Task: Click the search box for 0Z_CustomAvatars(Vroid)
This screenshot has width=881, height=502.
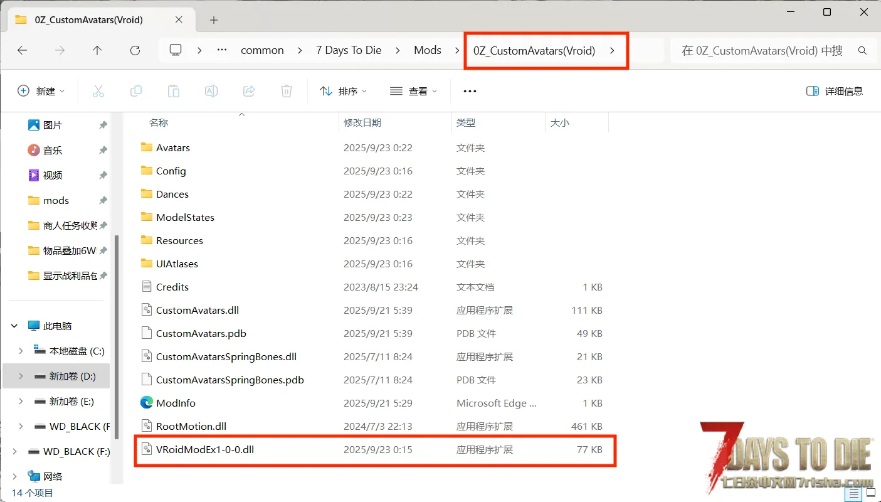Action: pos(762,50)
